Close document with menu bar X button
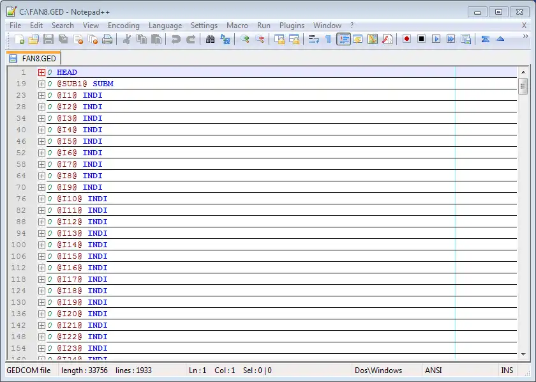This screenshot has height=382, width=536. point(524,26)
